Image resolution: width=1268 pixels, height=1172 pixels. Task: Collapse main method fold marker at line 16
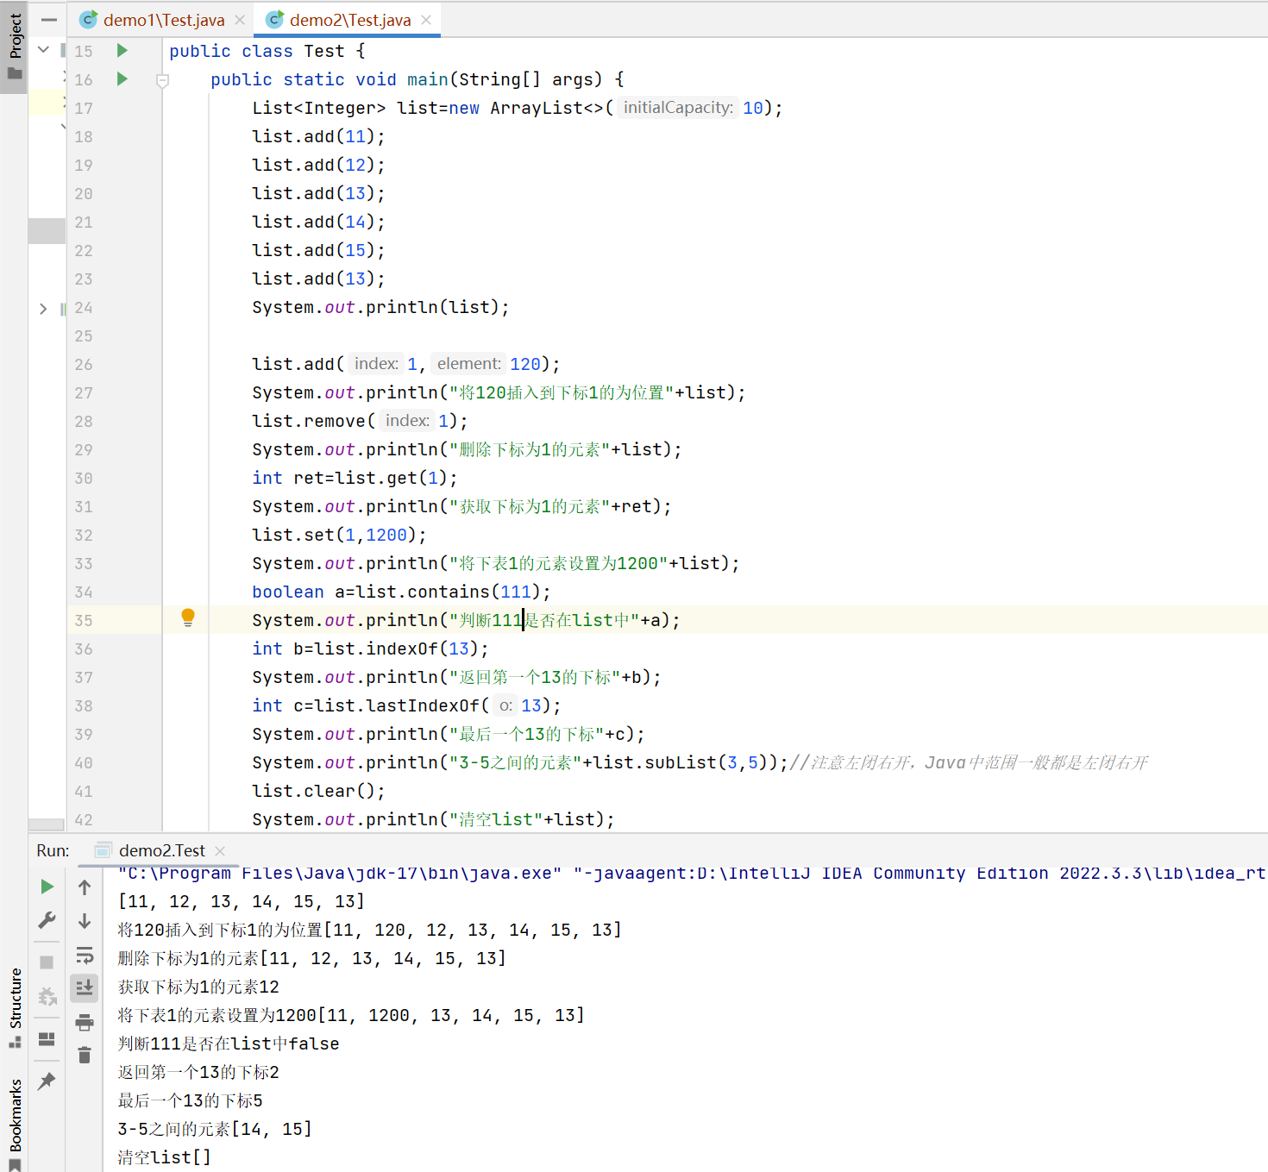[162, 80]
